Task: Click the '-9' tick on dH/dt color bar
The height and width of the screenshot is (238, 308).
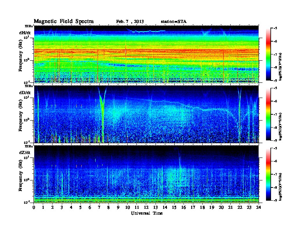Action: (275, 80)
